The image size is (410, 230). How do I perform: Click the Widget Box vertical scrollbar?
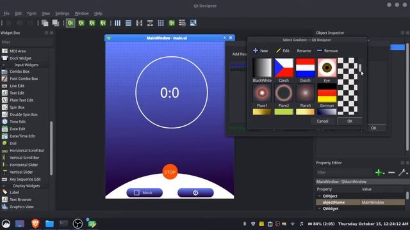51,148
